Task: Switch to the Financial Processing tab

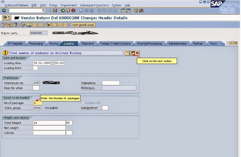Action: [x=149, y=44]
